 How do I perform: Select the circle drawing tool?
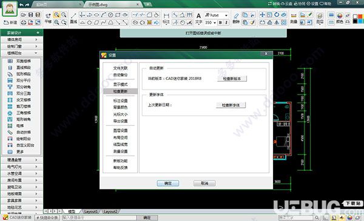click(x=111, y=15)
